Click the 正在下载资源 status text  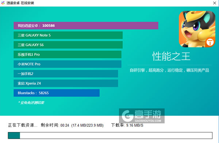tap(23, 125)
